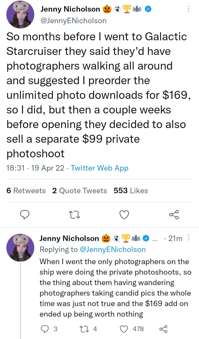Open the Twitter Web App source link
The image size is (199, 339).
pyautogui.click(x=100, y=168)
